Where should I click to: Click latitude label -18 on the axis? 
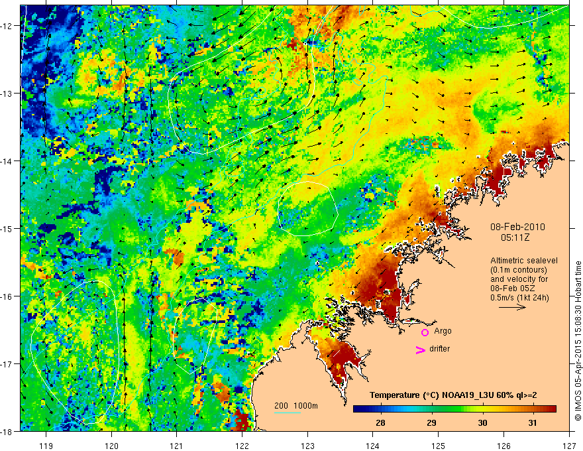click(x=7, y=432)
